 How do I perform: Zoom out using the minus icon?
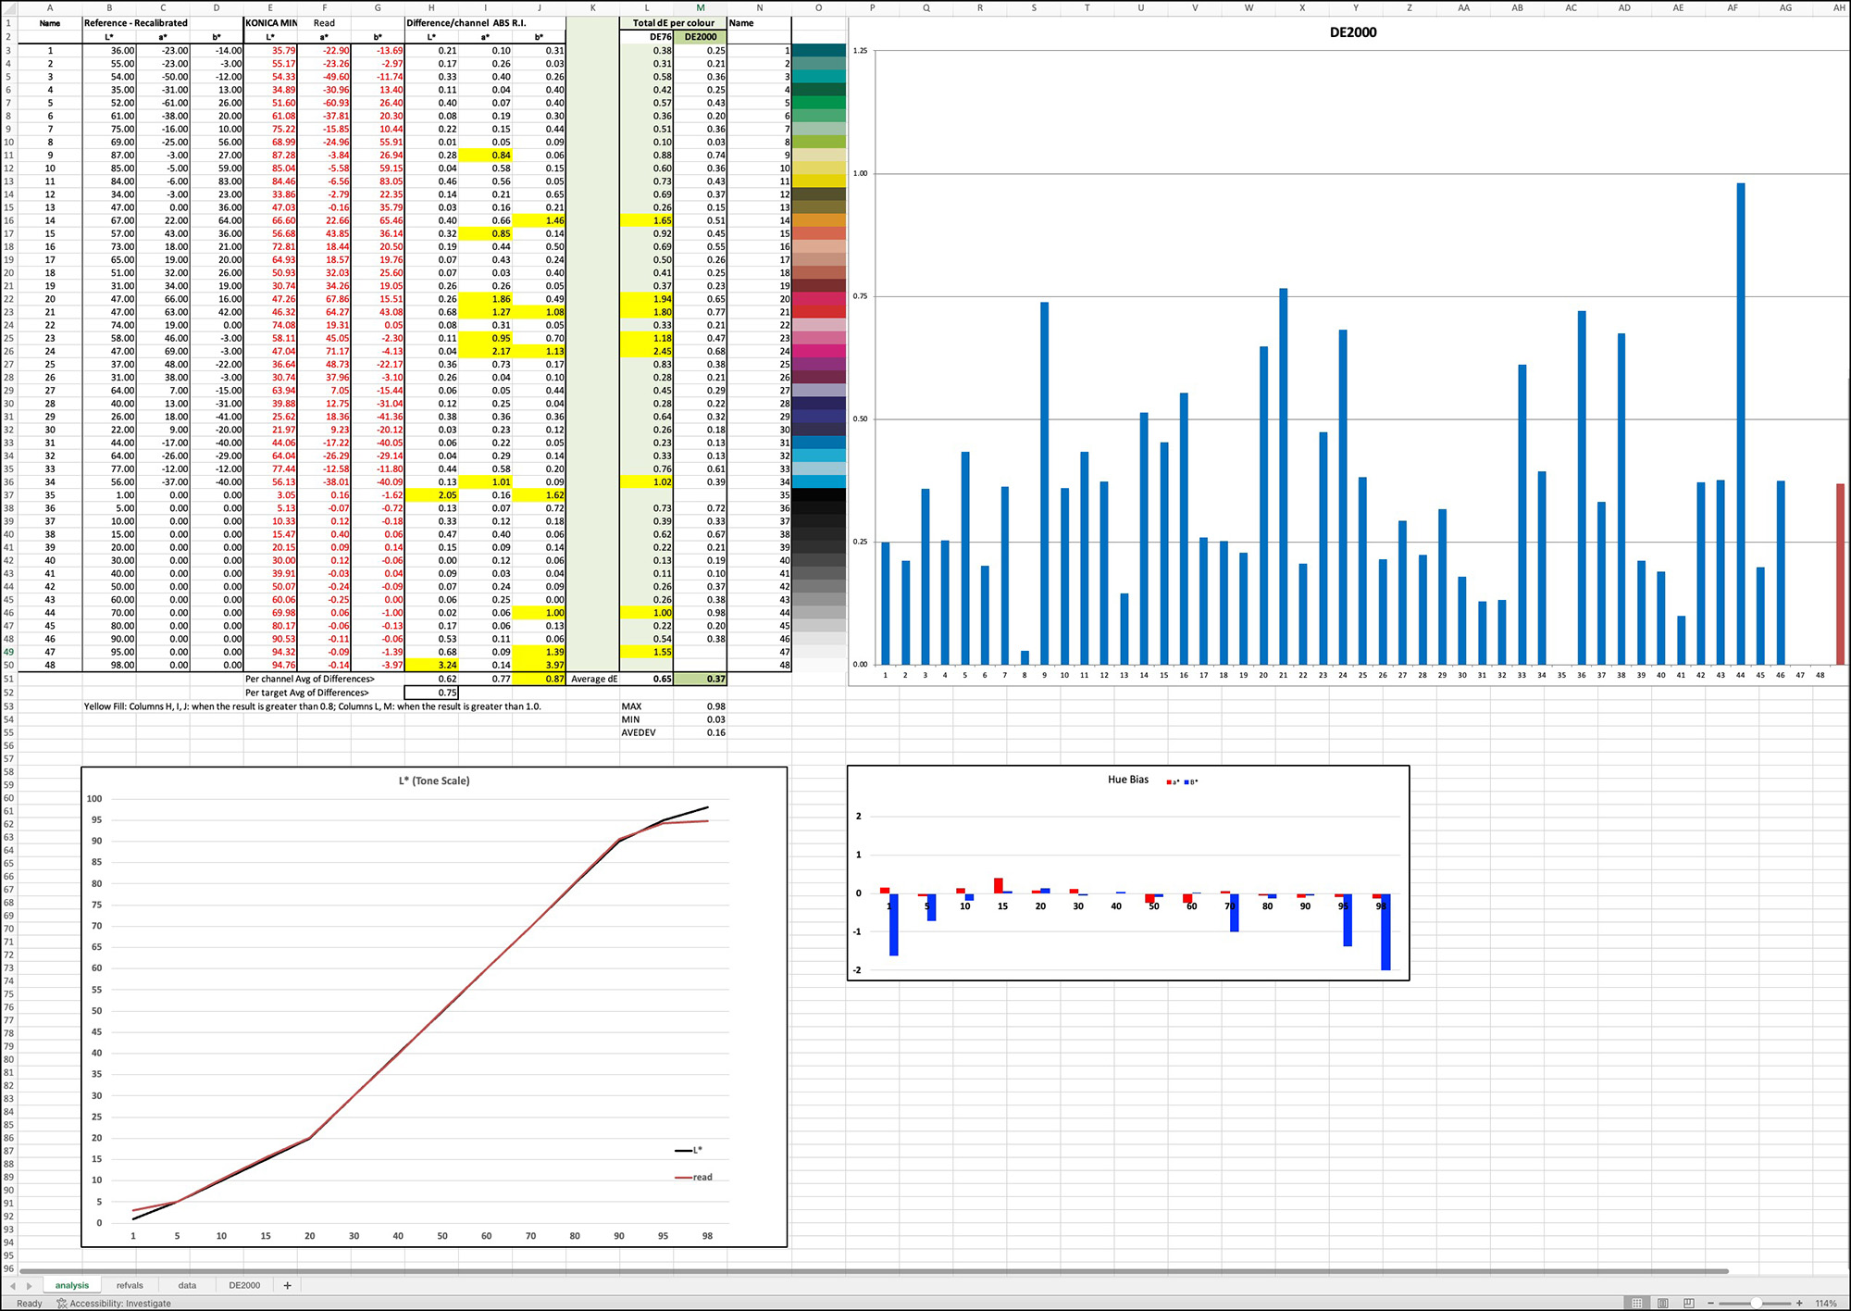1710,1304
